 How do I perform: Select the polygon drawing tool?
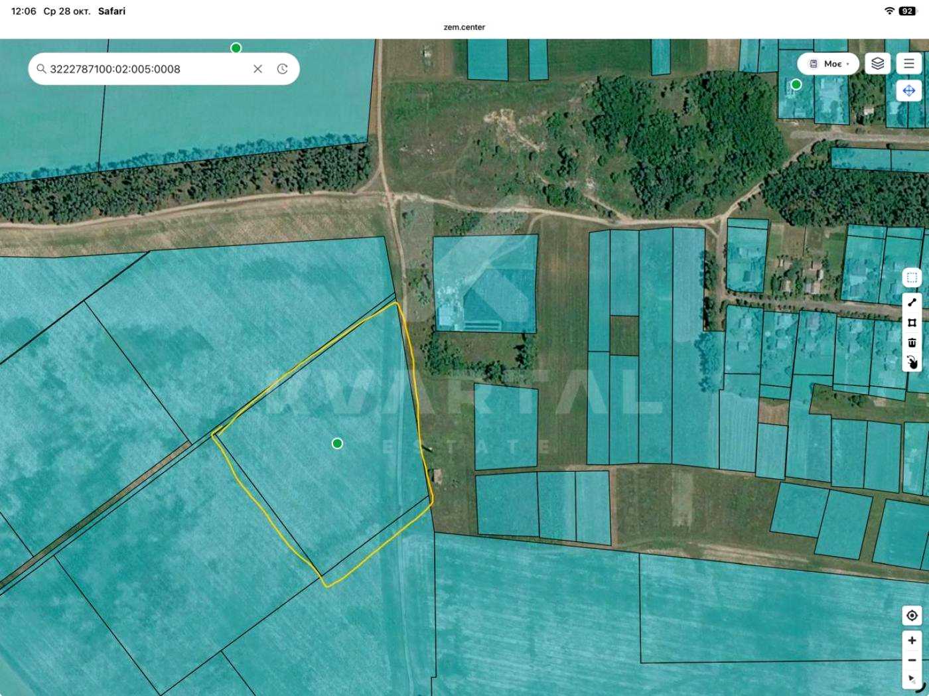pyautogui.click(x=912, y=322)
